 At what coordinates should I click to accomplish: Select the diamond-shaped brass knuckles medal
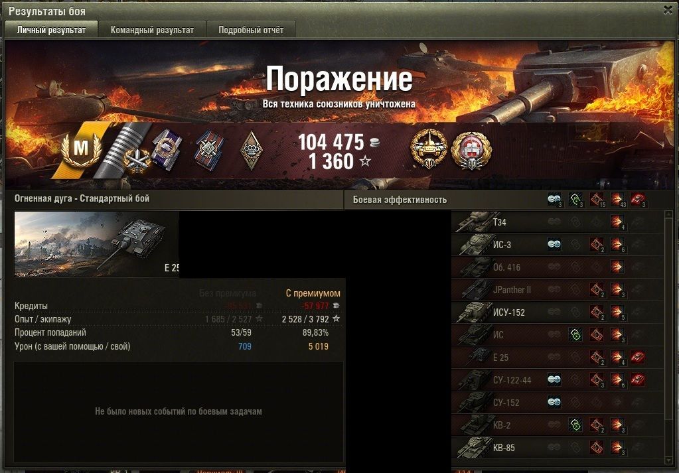[252, 150]
